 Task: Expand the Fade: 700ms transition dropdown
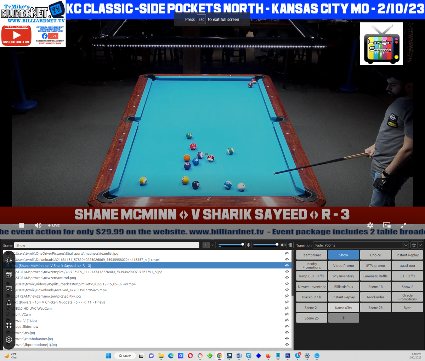406,245
